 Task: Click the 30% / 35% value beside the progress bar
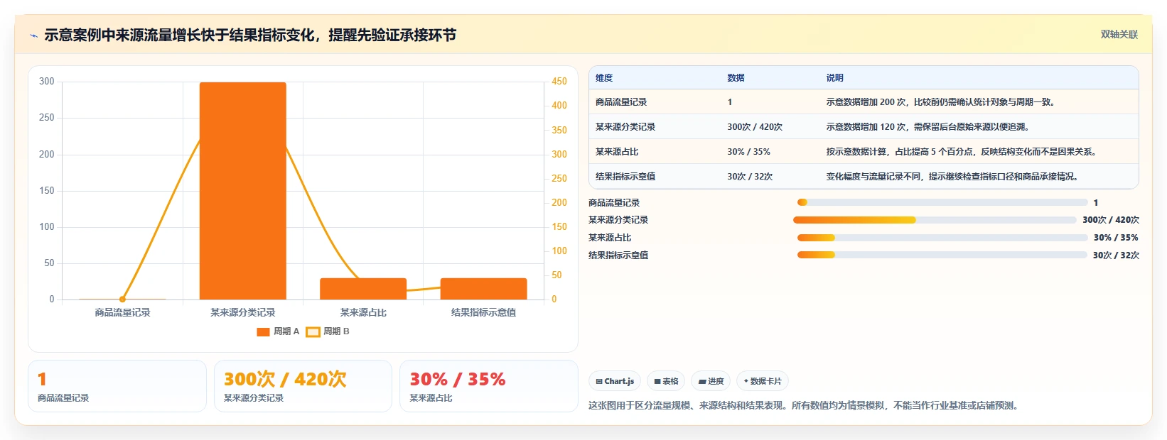[1116, 238]
